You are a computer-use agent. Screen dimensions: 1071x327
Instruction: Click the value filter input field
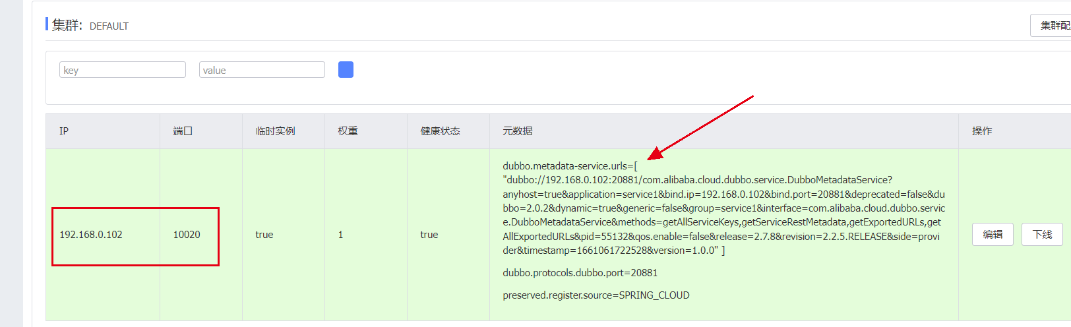(x=262, y=70)
